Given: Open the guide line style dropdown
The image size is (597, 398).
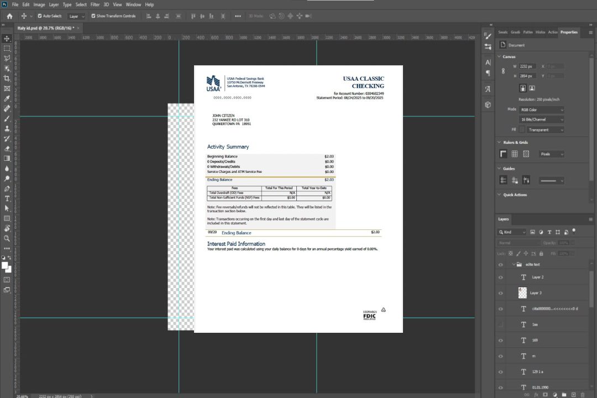Looking at the screenshot, I should pos(552,181).
